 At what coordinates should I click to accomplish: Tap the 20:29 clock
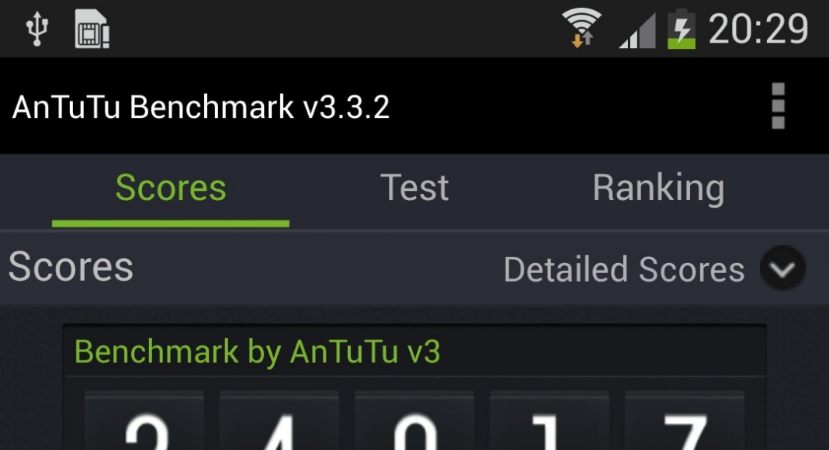click(758, 29)
